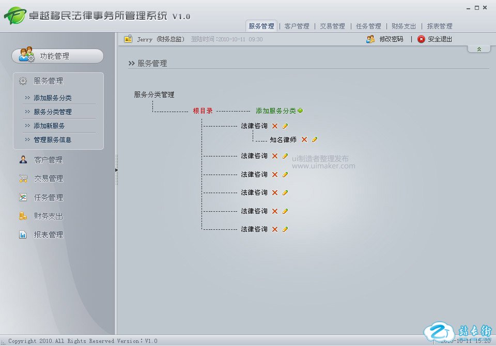Open 管理服务信息 in the sidebar submenu

(x=52, y=140)
